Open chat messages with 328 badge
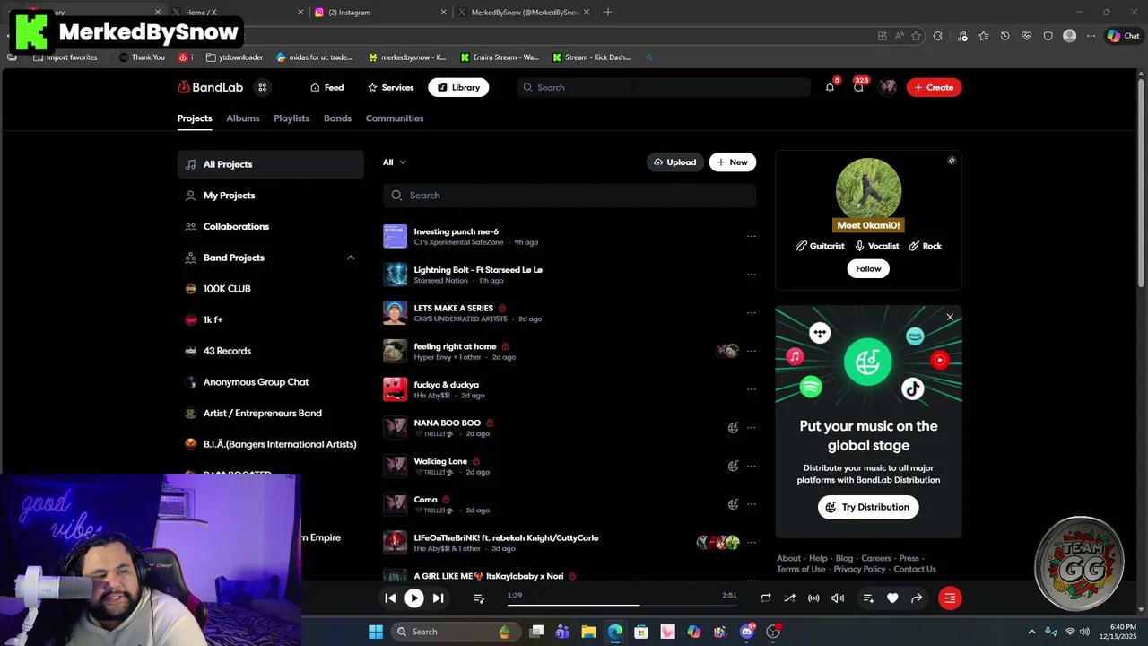The image size is (1148, 646). 858,87
